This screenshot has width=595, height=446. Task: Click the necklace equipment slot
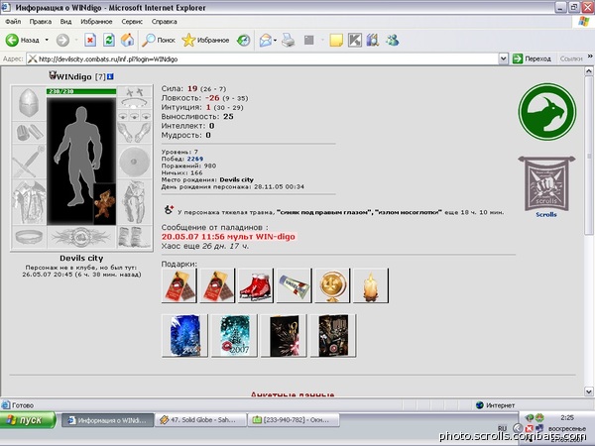point(134,103)
